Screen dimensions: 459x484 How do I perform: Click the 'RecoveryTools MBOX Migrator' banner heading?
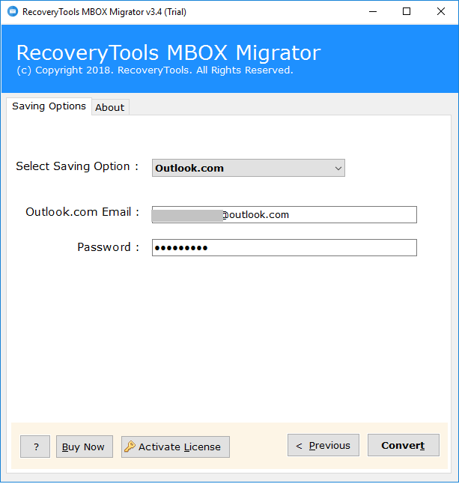168,52
